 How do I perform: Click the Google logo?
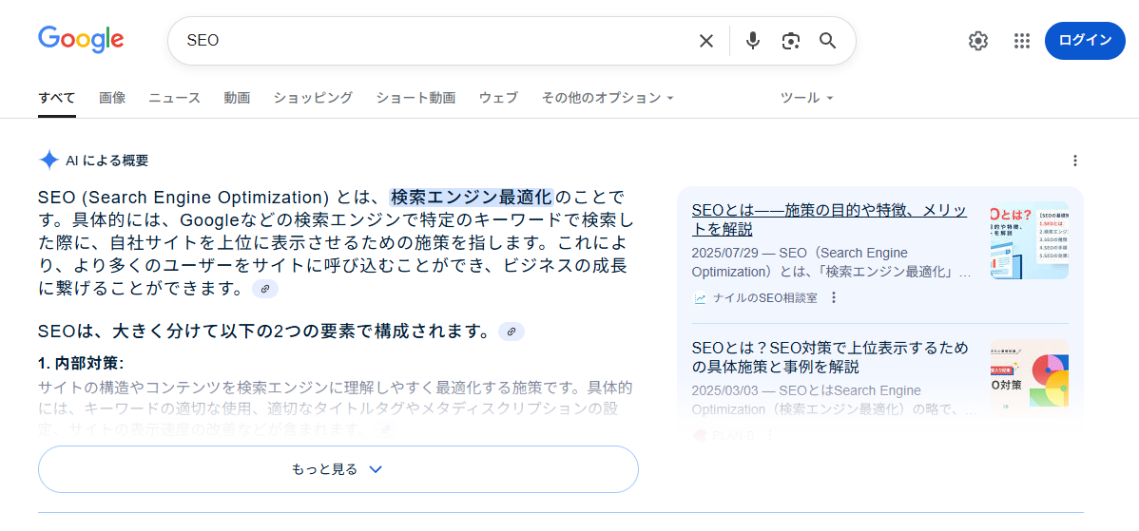tap(81, 39)
